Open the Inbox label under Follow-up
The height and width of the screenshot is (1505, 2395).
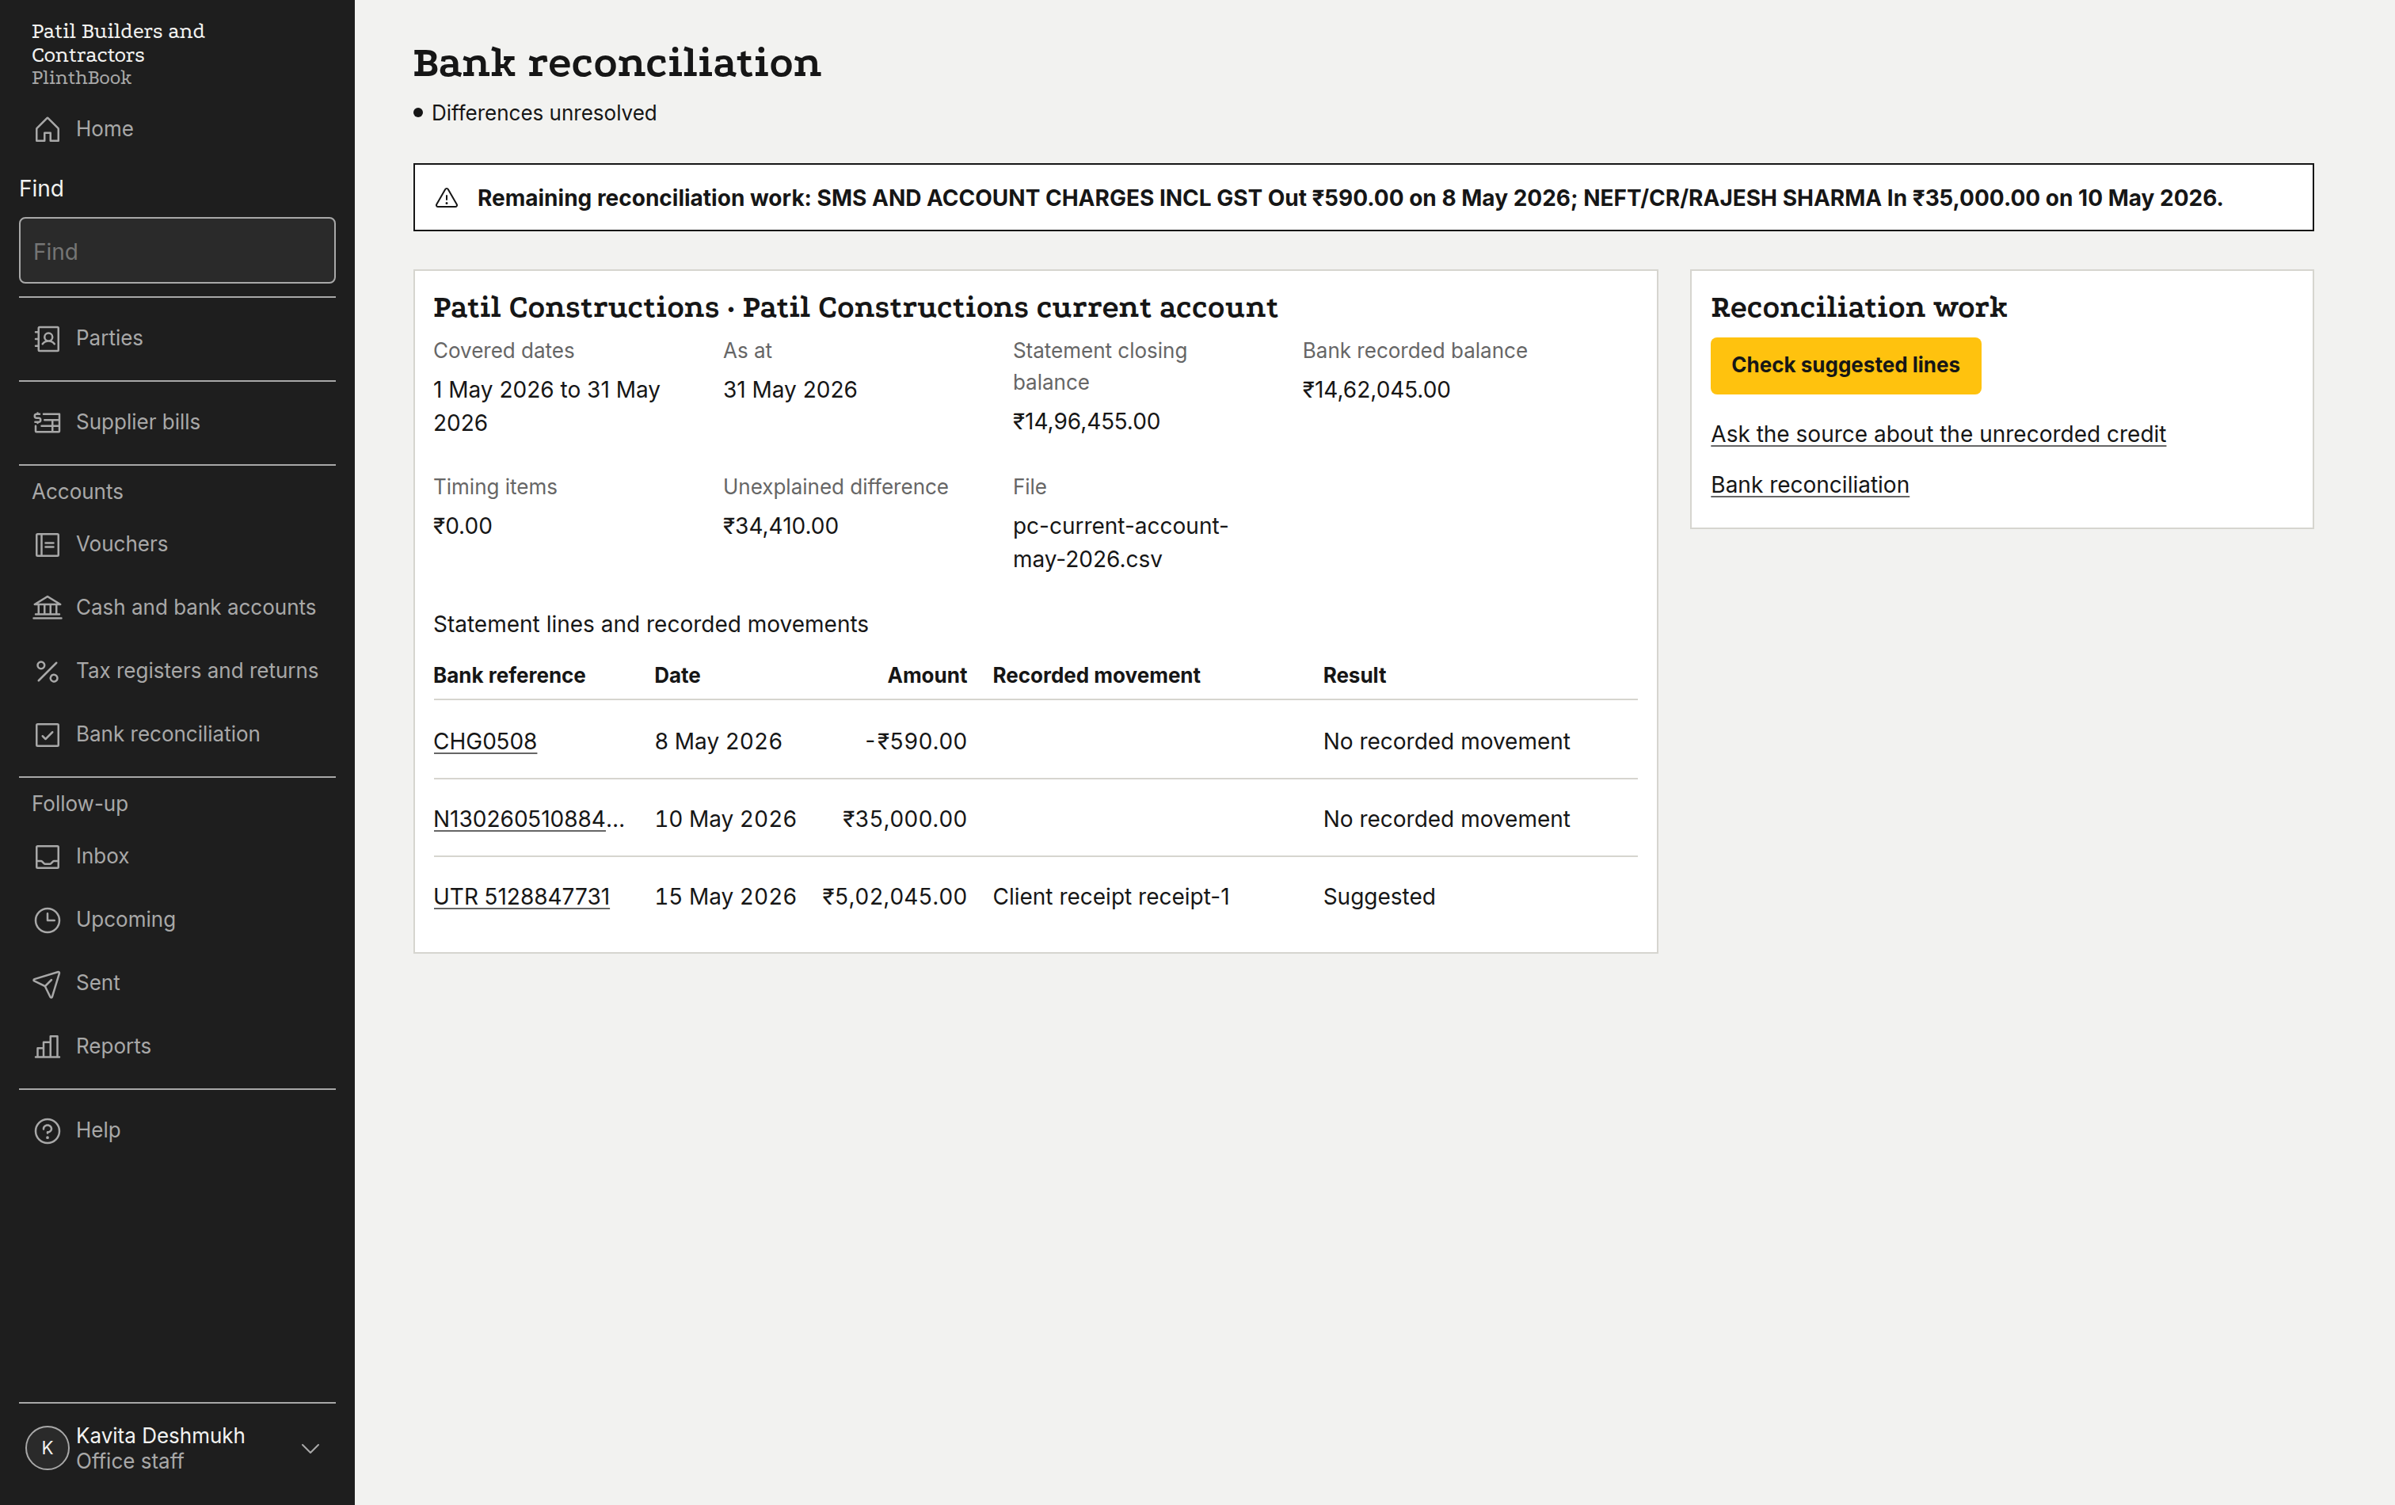pyautogui.click(x=102, y=856)
